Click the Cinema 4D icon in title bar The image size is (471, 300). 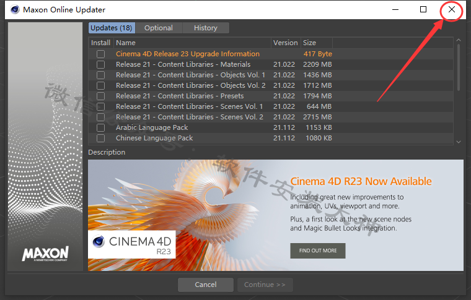click(15, 10)
